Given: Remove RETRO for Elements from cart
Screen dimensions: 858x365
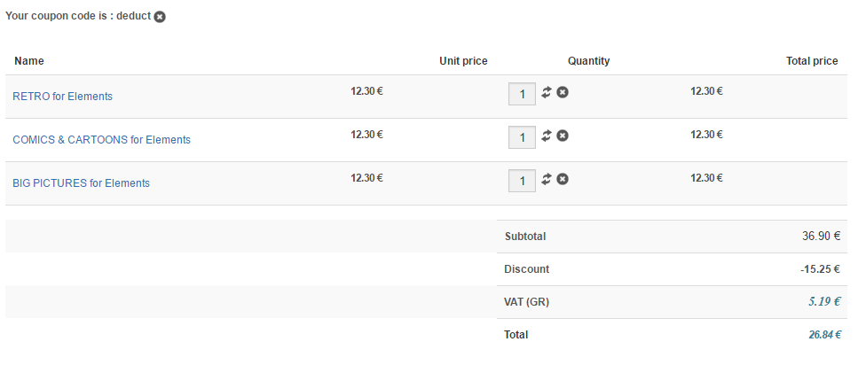Looking at the screenshot, I should (x=563, y=92).
